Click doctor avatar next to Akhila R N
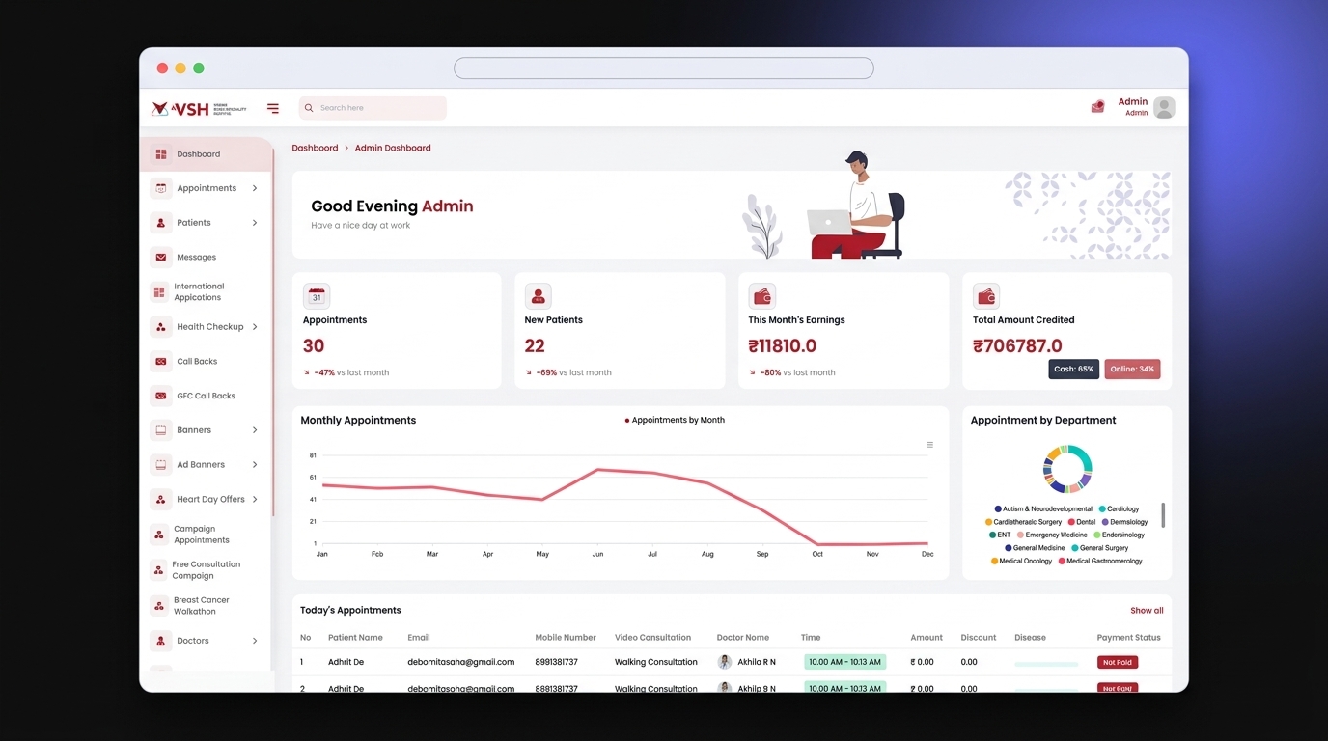This screenshot has height=741, width=1328. pos(725,662)
